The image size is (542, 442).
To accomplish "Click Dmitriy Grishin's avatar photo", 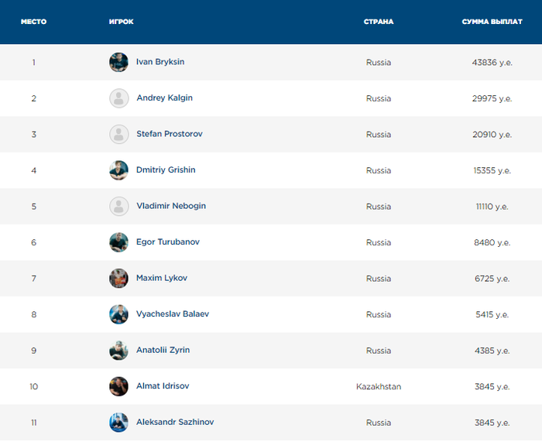I will 118,170.
